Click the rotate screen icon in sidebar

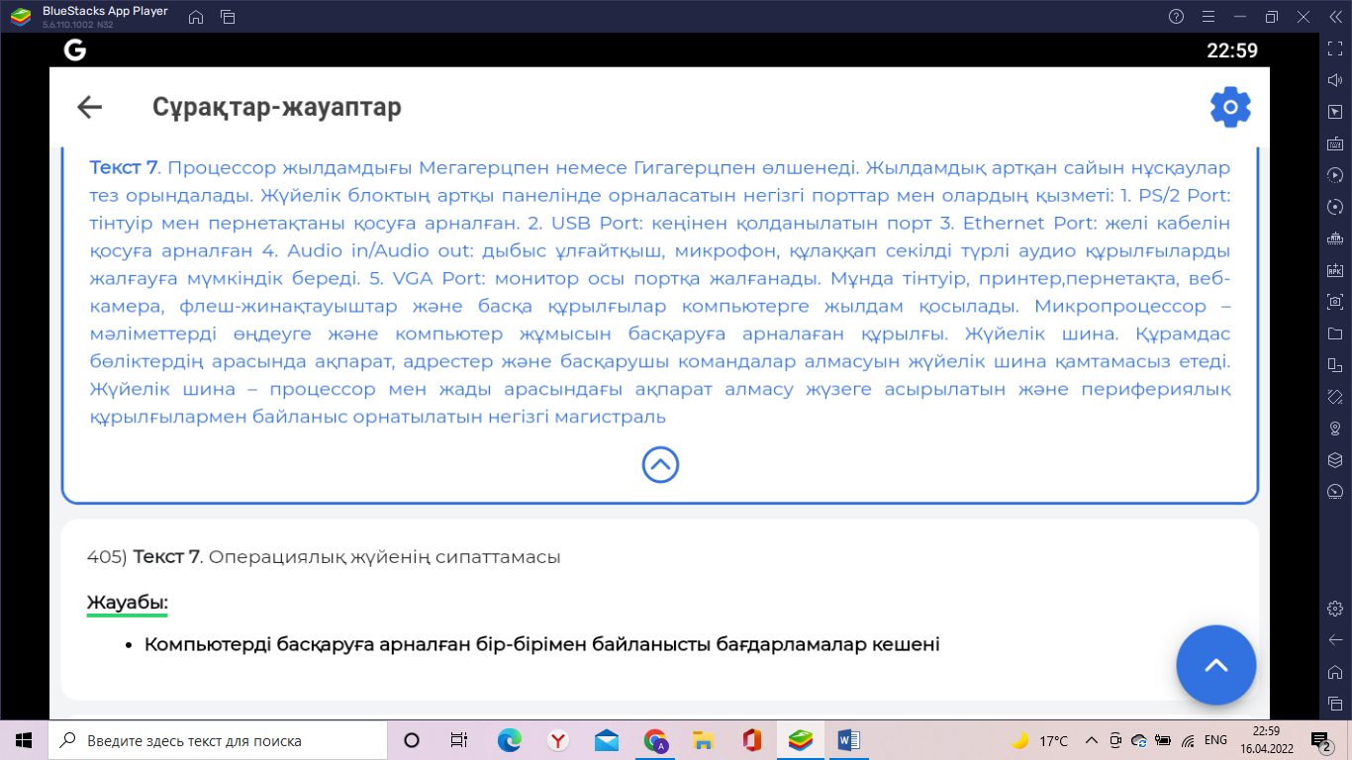coord(1334,365)
